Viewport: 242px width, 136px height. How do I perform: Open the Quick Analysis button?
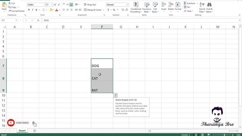click(115, 95)
